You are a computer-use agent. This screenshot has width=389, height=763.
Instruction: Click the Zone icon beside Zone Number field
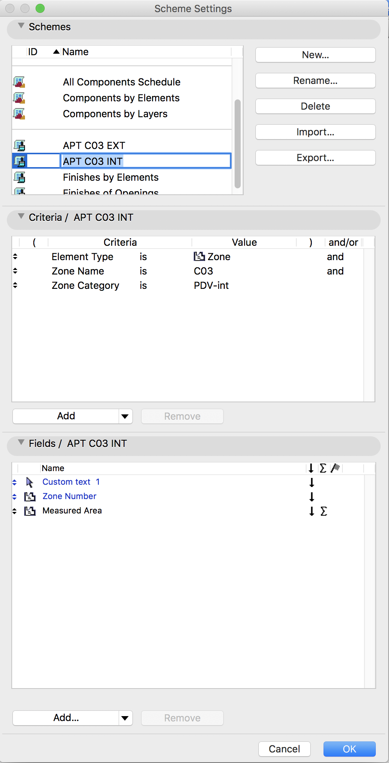pos(30,496)
